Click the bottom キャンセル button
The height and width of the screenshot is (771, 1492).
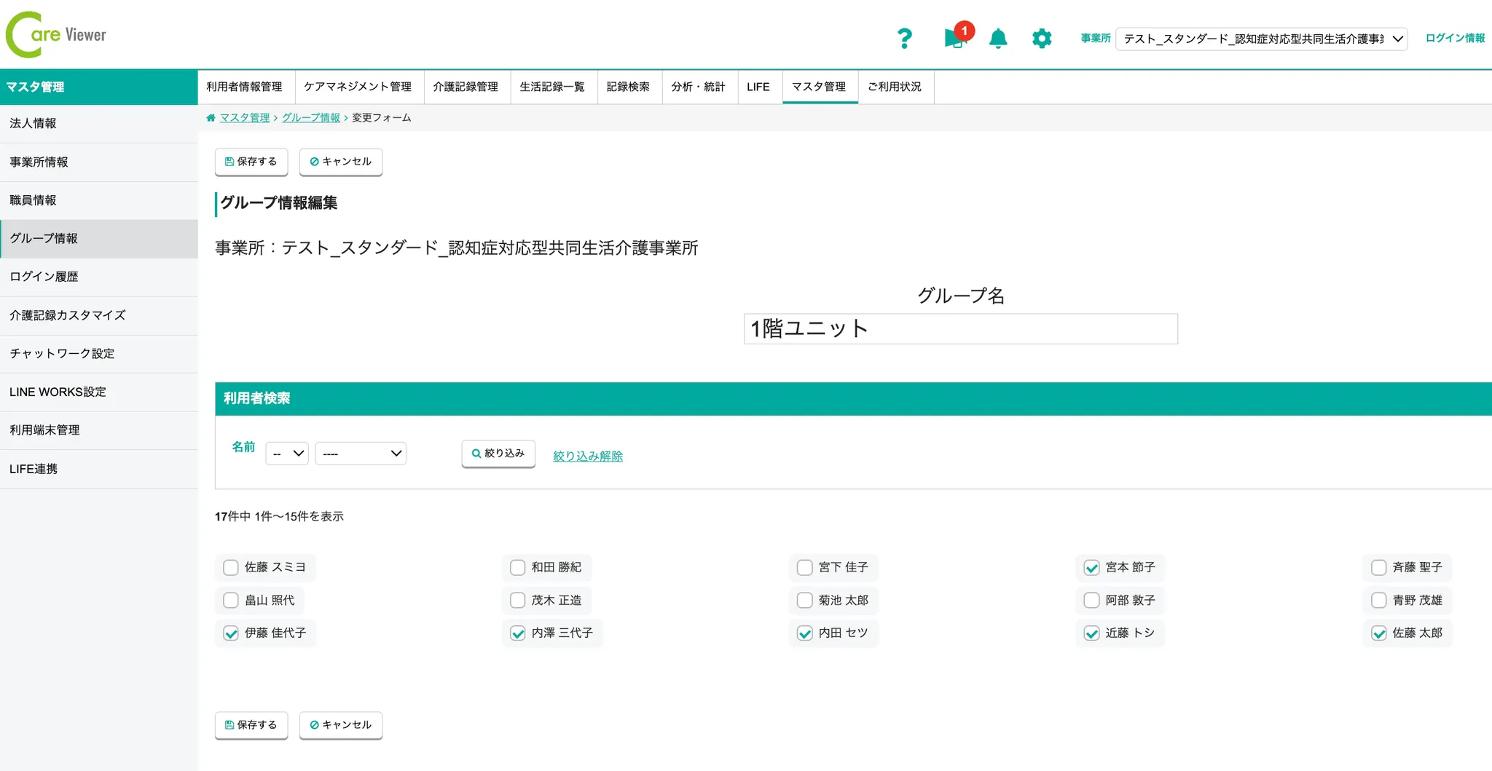pyautogui.click(x=341, y=725)
